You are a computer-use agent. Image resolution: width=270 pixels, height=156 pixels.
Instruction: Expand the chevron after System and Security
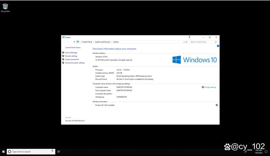click(111, 42)
